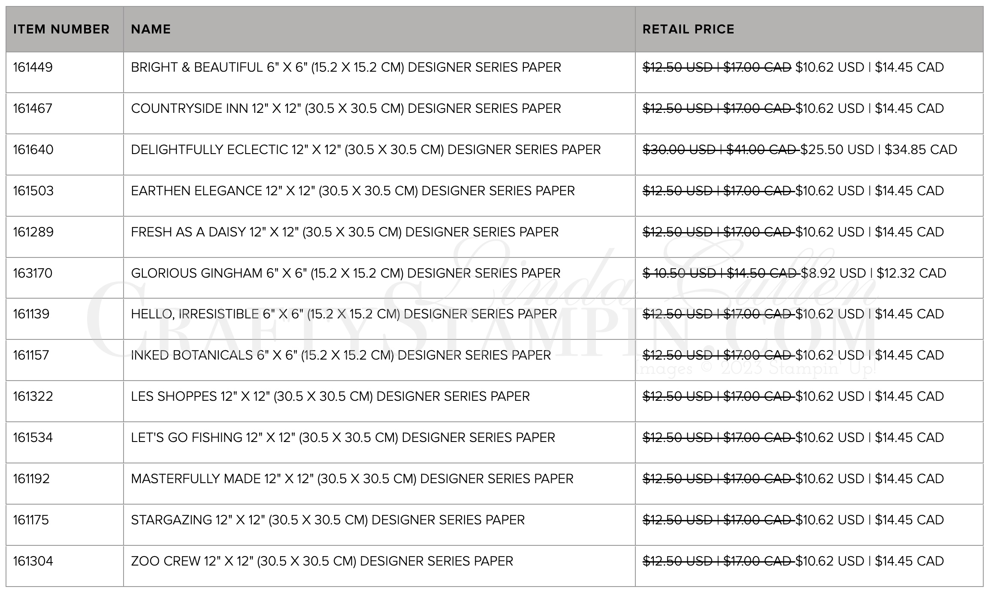Click Fresh As A Daisy paper name

click(x=344, y=232)
